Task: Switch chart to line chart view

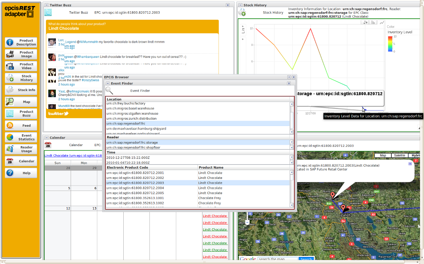Action: [x=382, y=23]
